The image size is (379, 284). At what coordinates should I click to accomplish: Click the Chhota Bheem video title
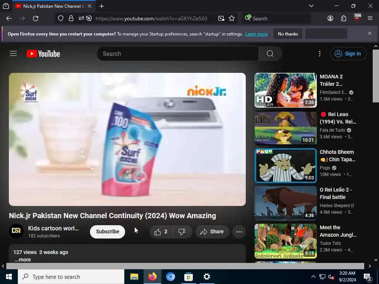point(338,156)
